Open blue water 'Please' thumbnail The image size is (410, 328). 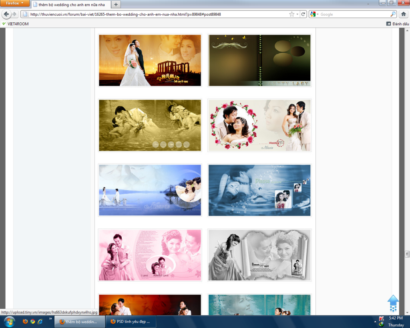(259, 190)
